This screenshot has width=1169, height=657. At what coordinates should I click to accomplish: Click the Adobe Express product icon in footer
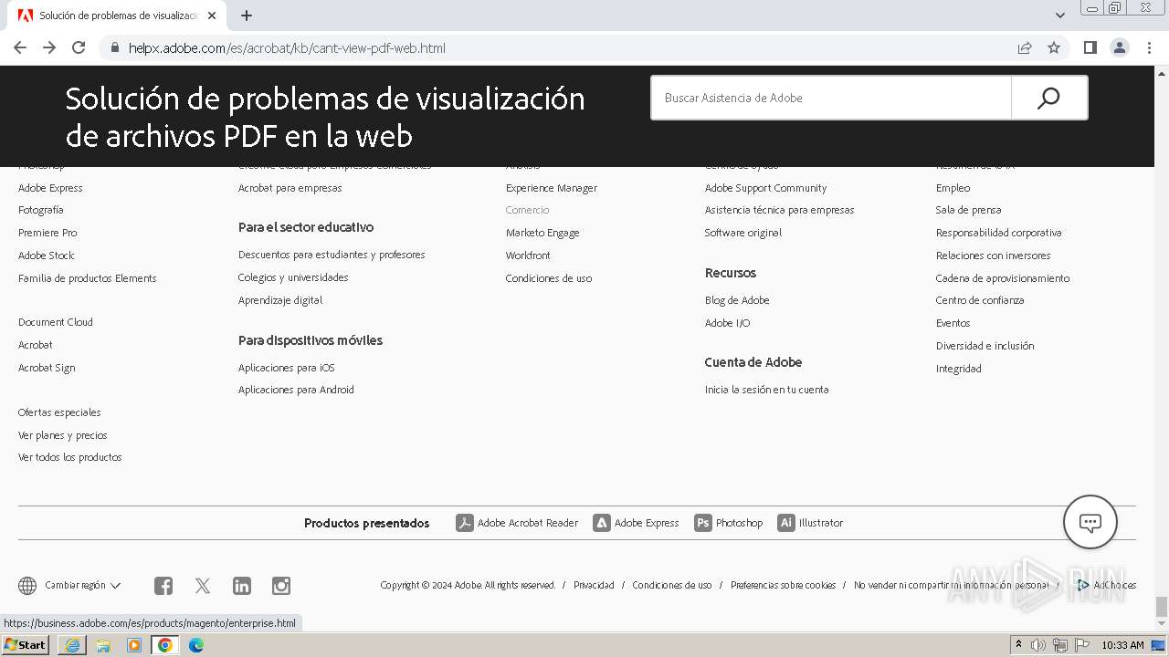(602, 523)
